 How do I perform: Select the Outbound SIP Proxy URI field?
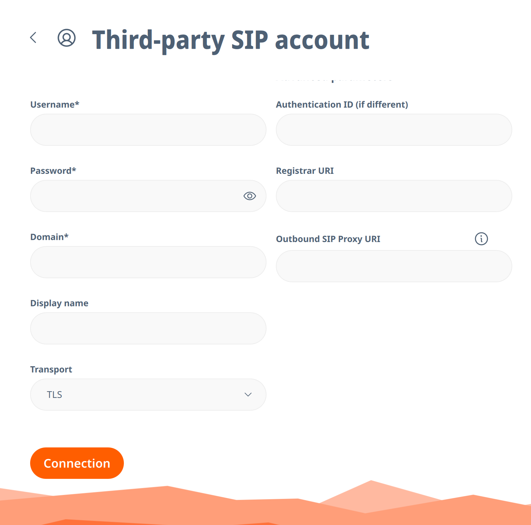pos(393,266)
